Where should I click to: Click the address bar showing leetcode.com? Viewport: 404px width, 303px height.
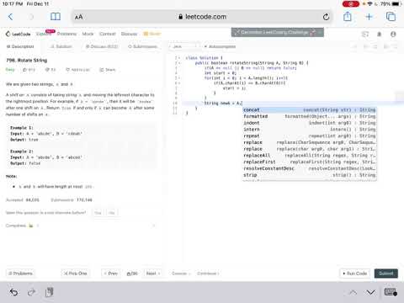tap(202, 17)
